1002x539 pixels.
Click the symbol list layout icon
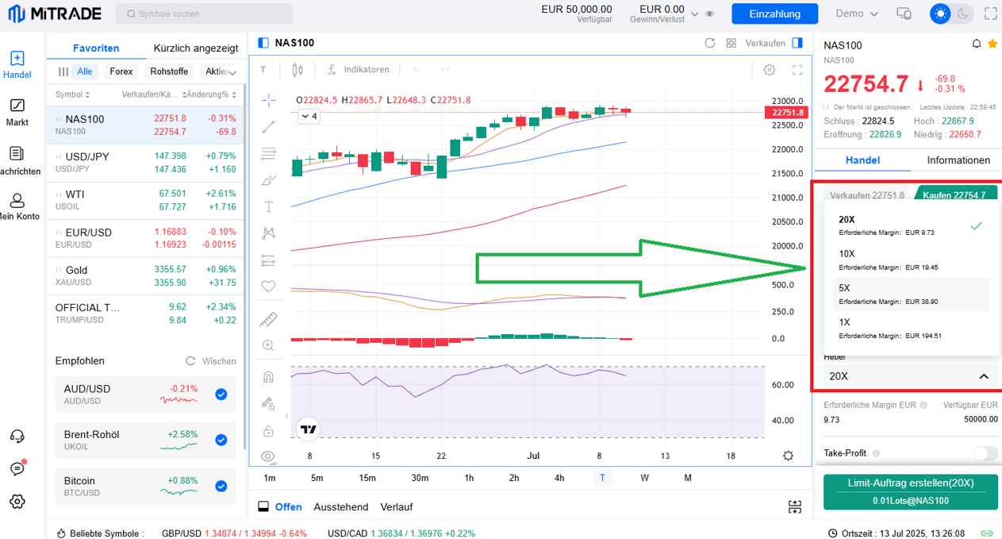(63, 71)
